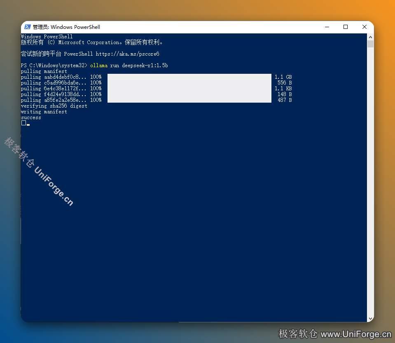
Task: Click the PowerShell icon in the title bar
Action: [28, 27]
